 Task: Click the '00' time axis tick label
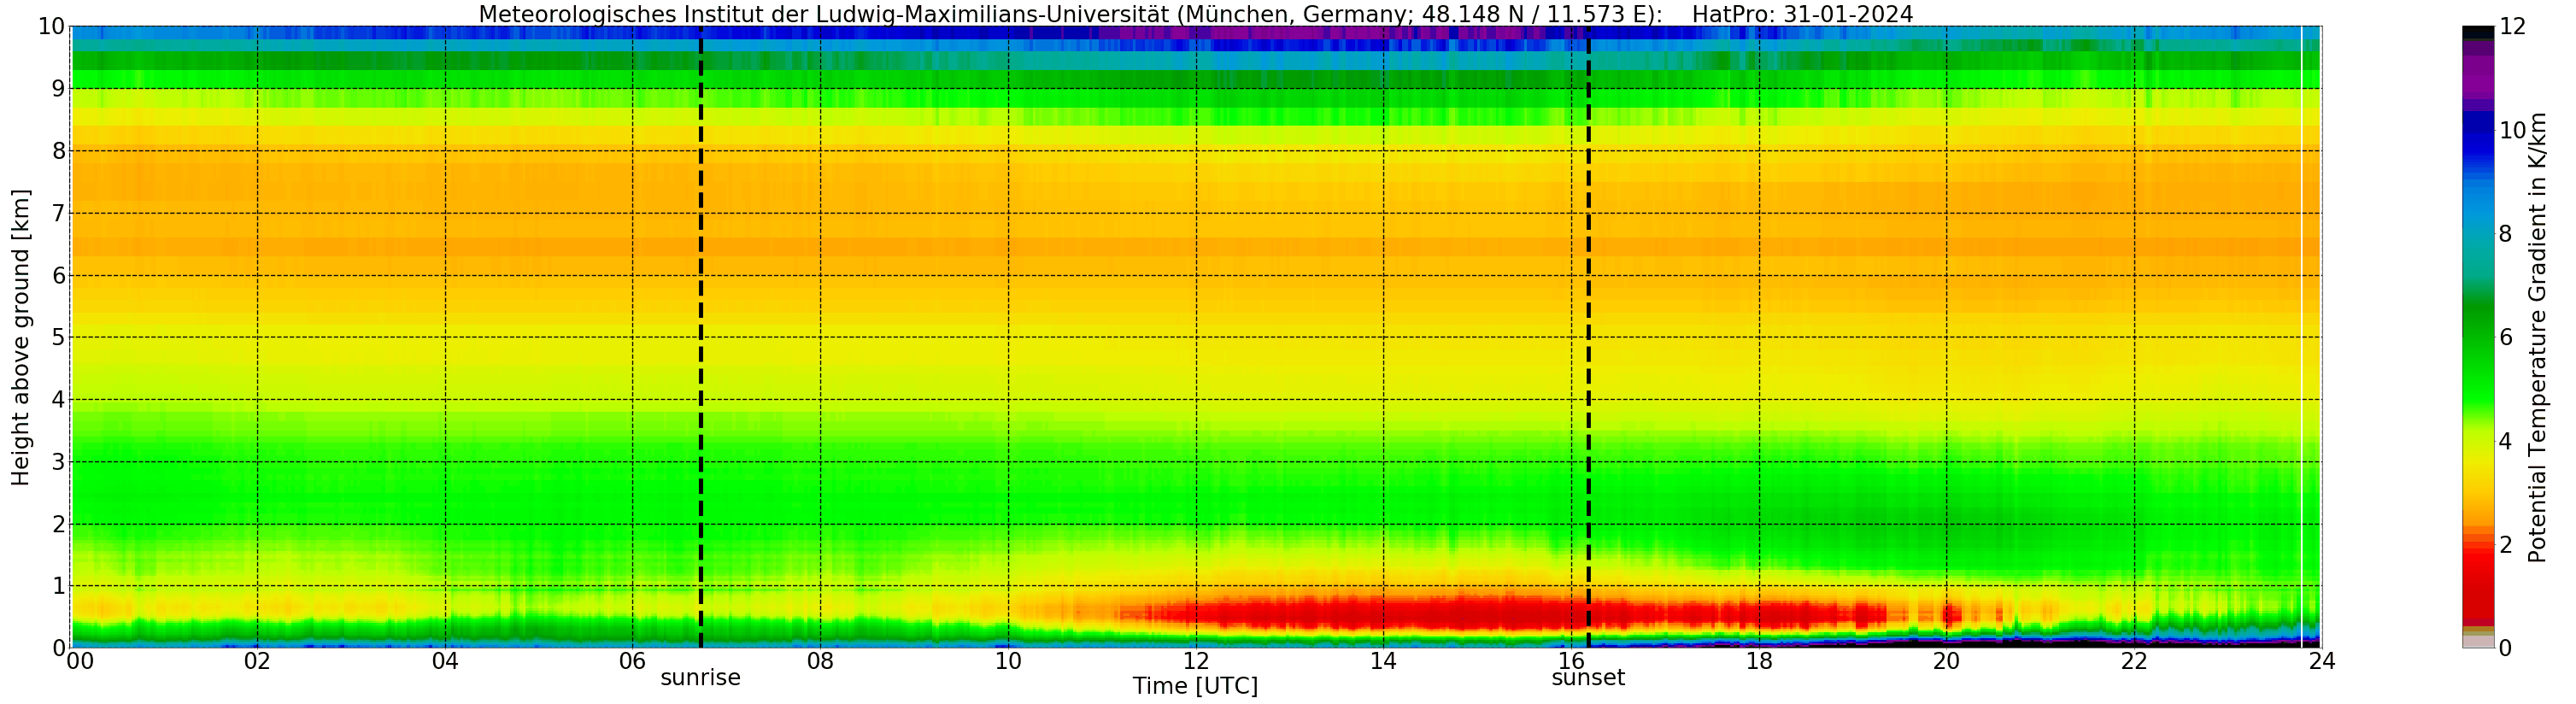(x=80, y=661)
